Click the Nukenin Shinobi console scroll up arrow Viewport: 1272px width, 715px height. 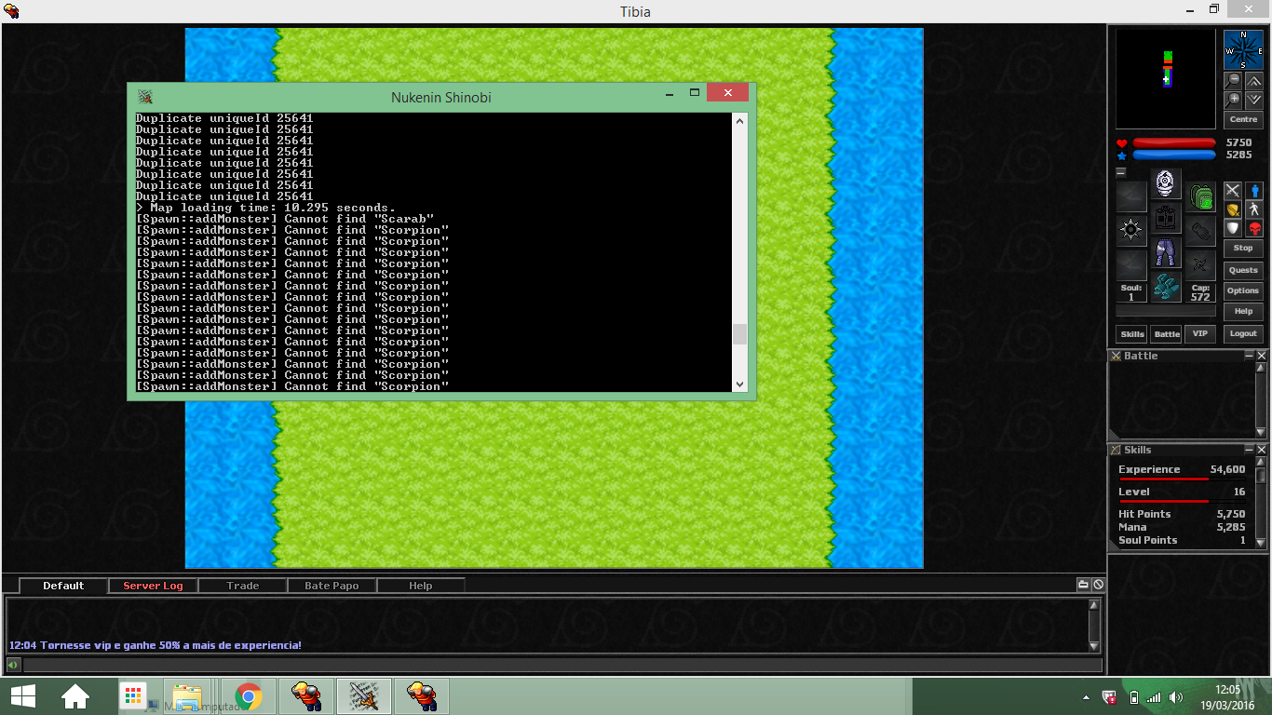tap(740, 120)
